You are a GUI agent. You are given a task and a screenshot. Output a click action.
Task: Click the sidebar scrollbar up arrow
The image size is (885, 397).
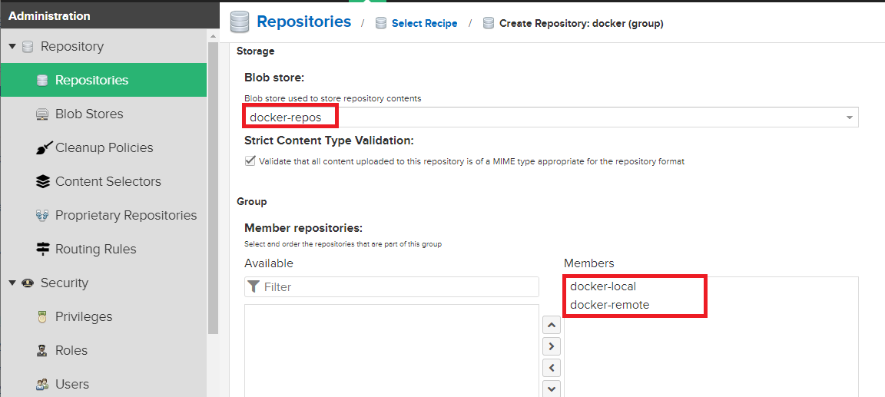(213, 36)
